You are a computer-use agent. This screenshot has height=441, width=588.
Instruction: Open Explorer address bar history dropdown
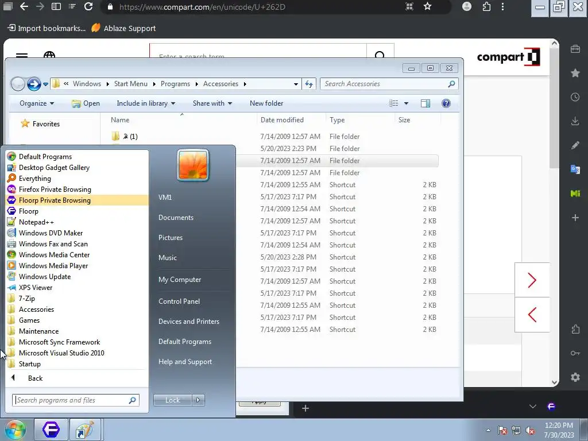[296, 84]
